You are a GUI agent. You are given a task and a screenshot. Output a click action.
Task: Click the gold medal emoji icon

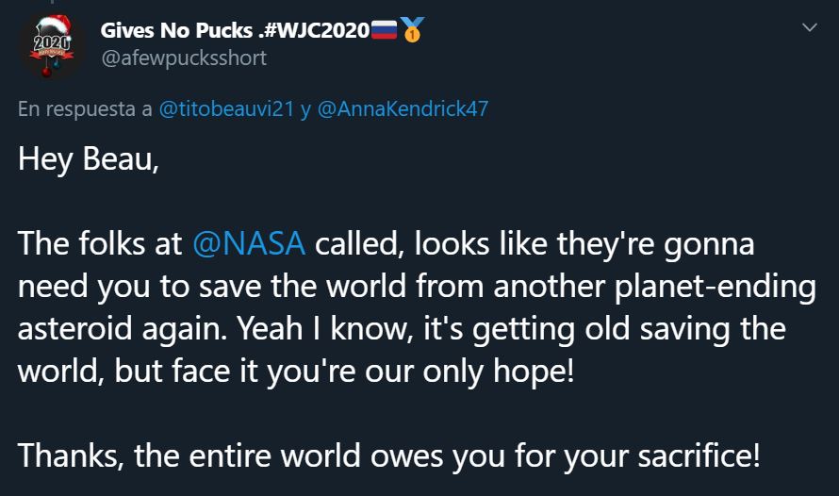[412, 29]
